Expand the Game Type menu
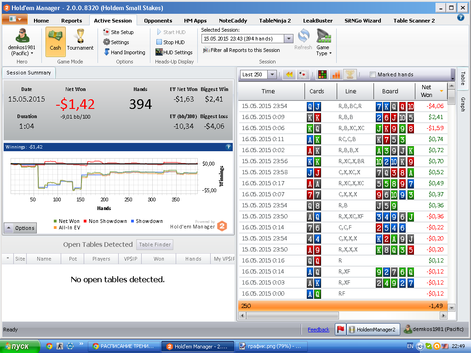This screenshot has width=471, height=353. coord(324,42)
